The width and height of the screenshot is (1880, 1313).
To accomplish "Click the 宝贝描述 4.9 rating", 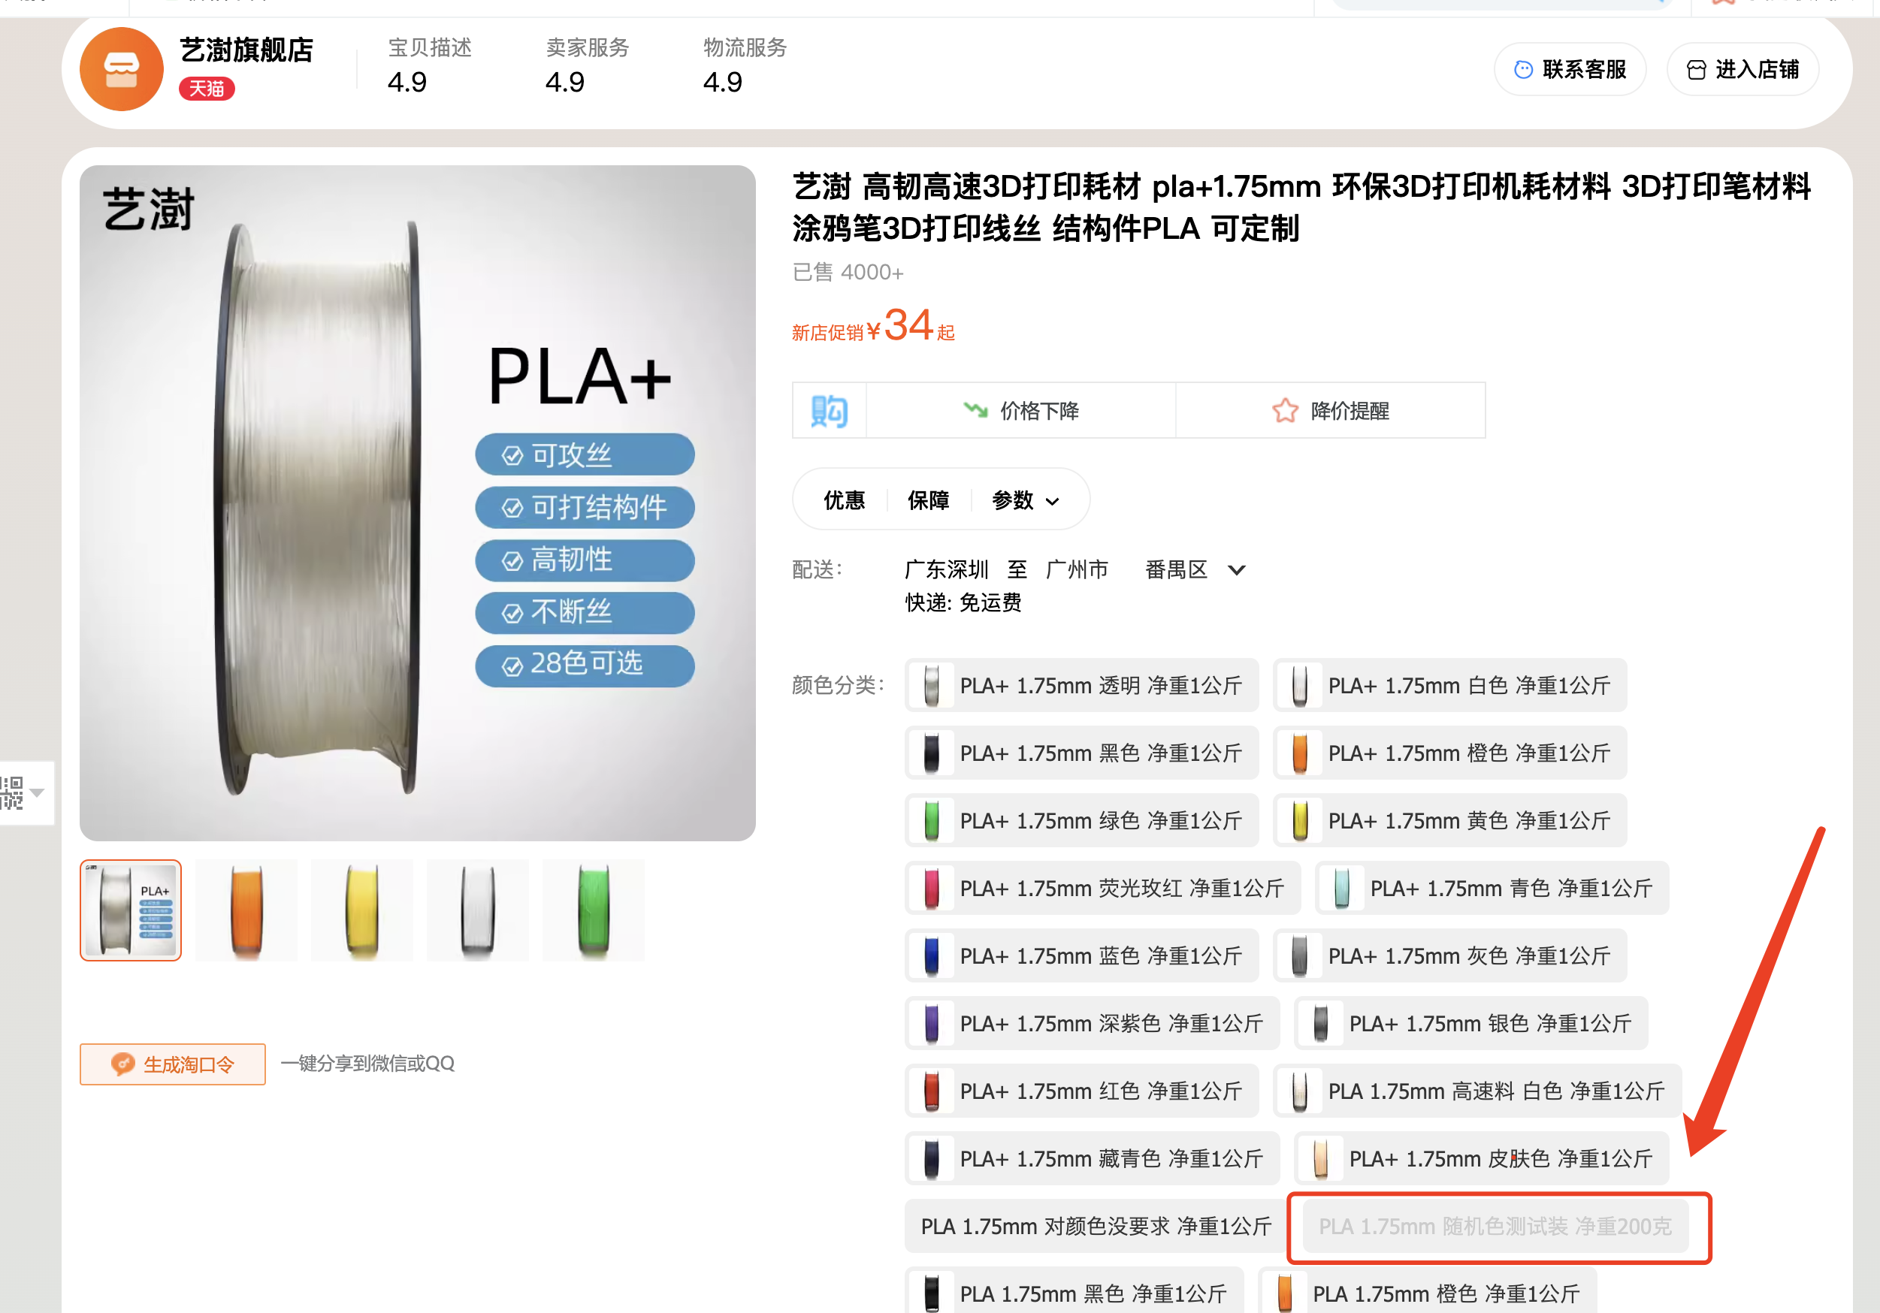I will 429,65.
